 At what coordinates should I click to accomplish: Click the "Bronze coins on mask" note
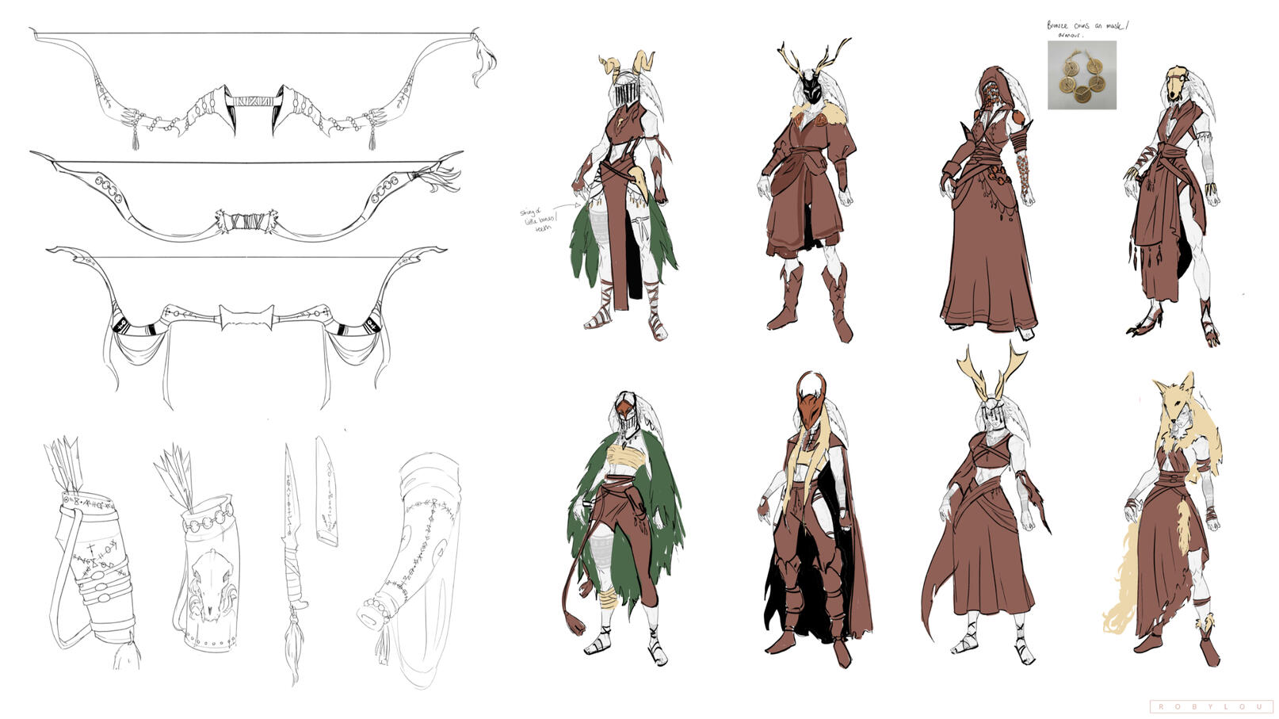coord(1086,29)
